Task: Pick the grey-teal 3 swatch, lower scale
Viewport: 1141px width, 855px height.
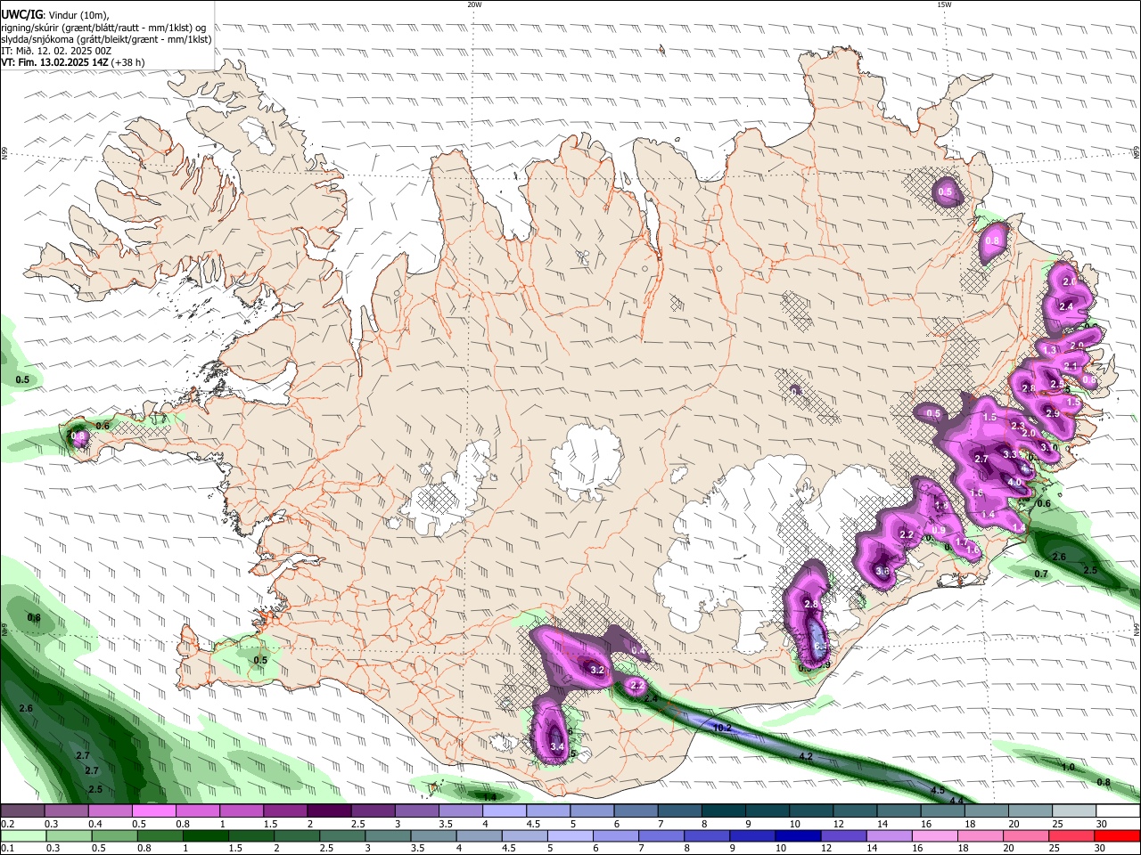Action: coord(388,836)
